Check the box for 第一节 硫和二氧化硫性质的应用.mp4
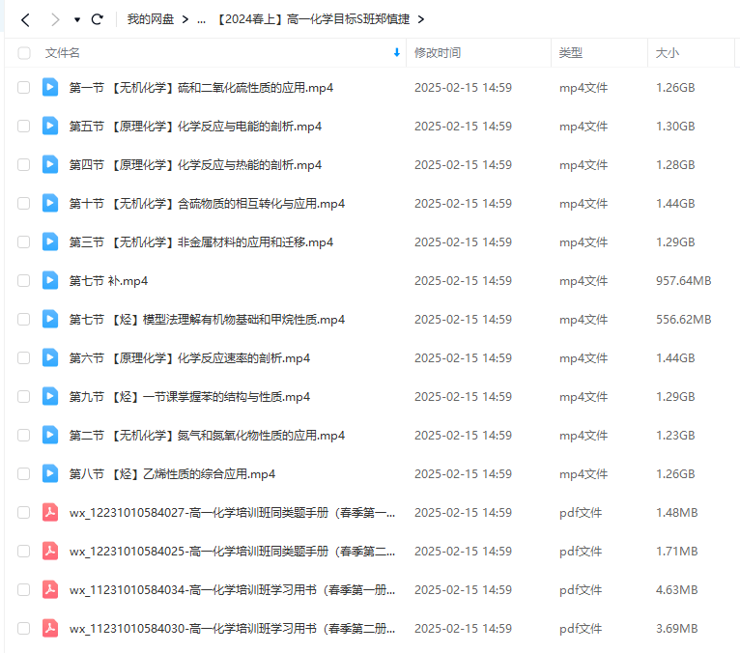Viewport: 740px width, 653px height. (x=23, y=88)
